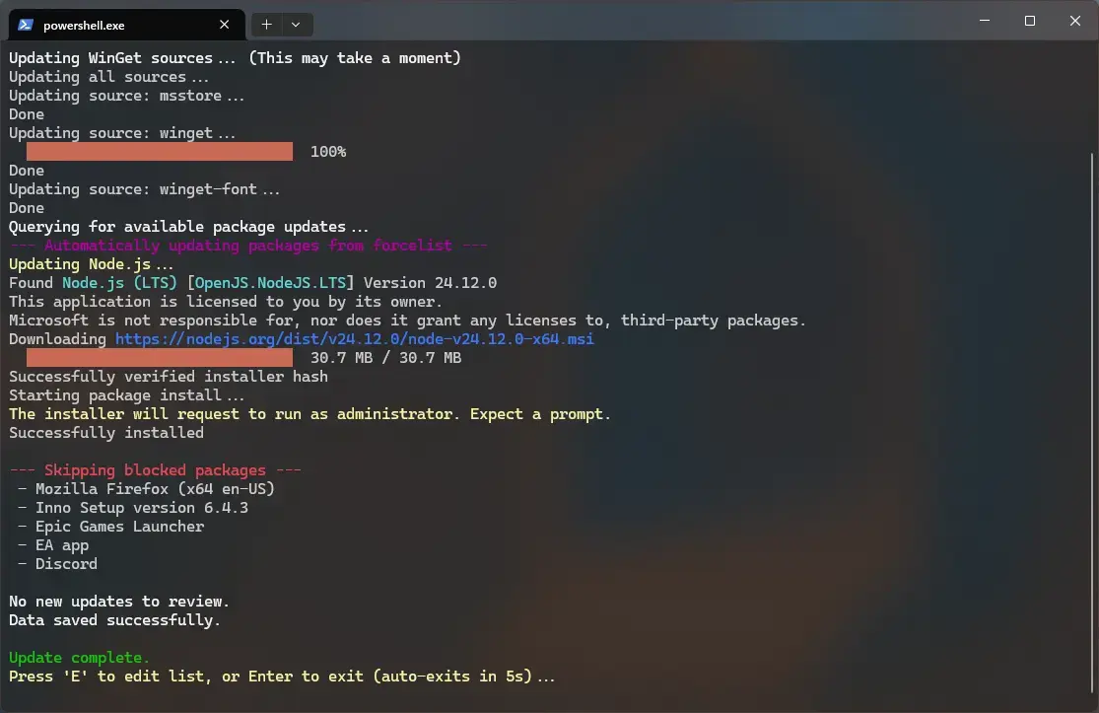Select the 'Mozilla Firefox (x64 en-US)' entry
This screenshot has width=1099, height=713.
(x=154, y=488)
